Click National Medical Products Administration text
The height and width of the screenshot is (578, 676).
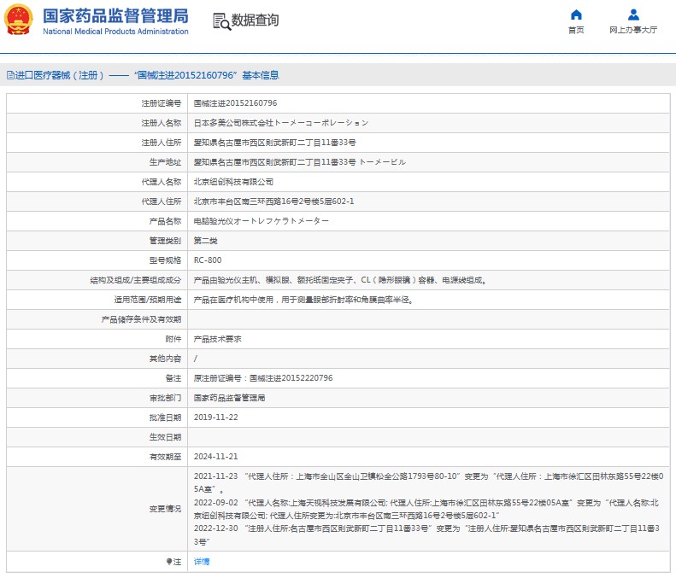pyautogui.click(x=115, y=32)
